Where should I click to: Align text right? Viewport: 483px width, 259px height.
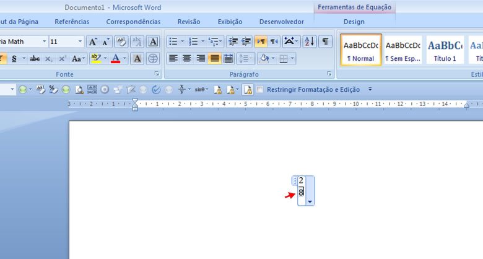(x=201, y=59)
